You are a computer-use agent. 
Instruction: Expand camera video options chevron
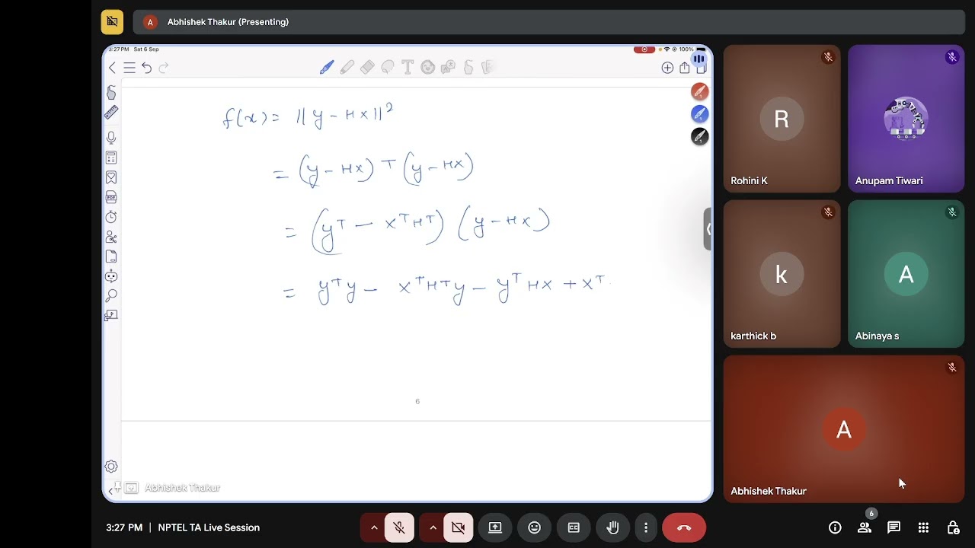click(x=433, y=527)
